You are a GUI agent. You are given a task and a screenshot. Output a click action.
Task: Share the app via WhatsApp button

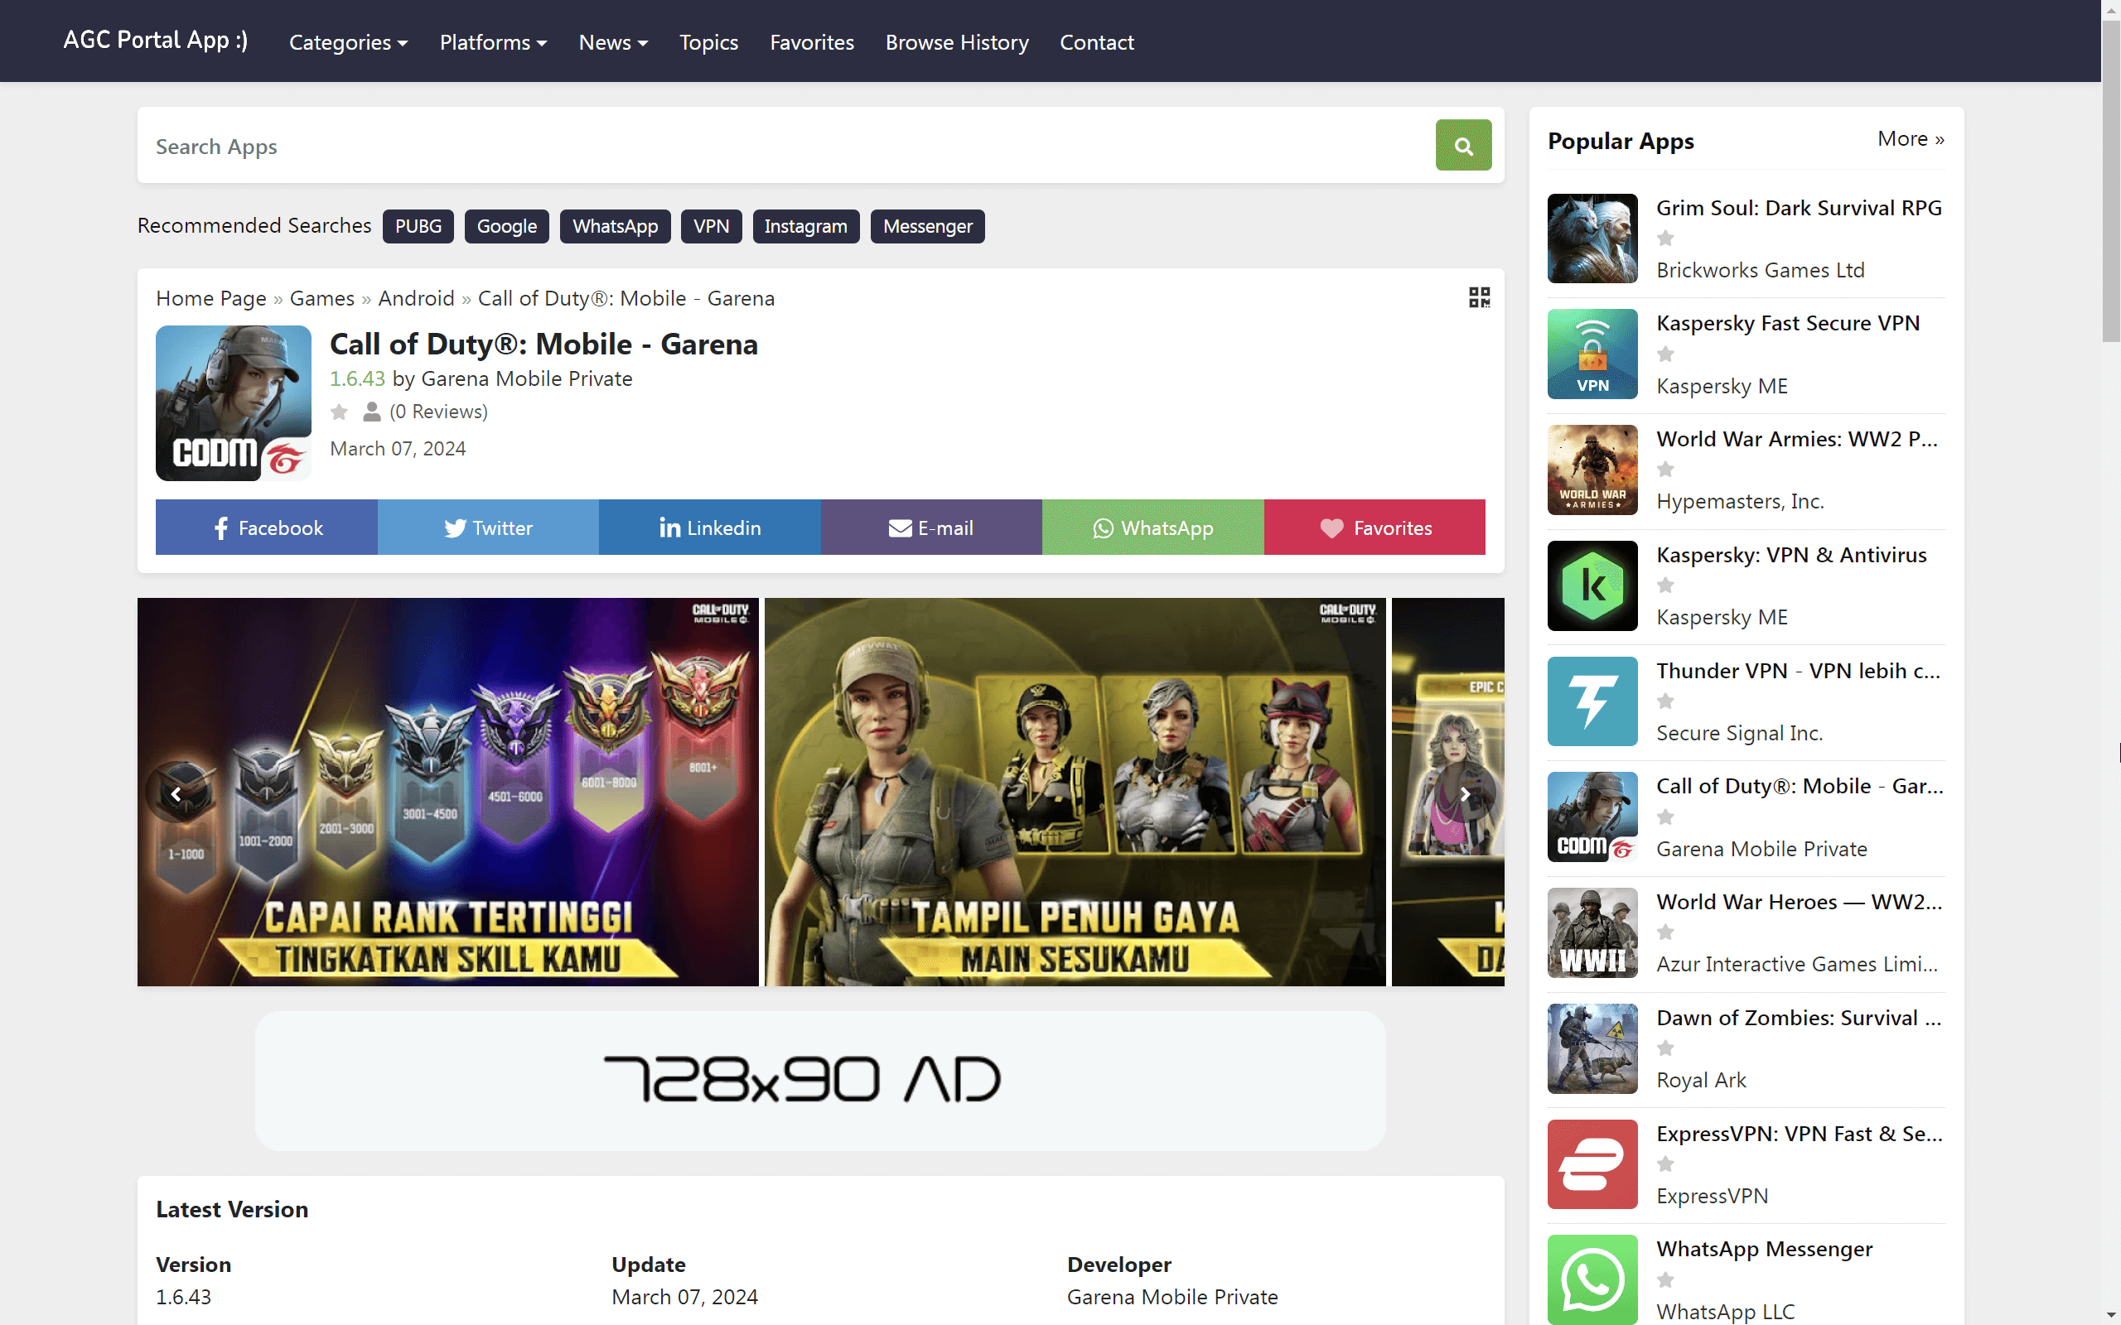coord(1152,528)
